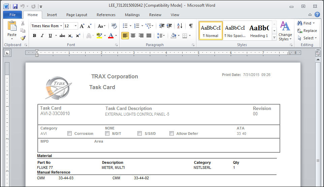Open Customize Quick Access Toolbar dropdown

41,7
